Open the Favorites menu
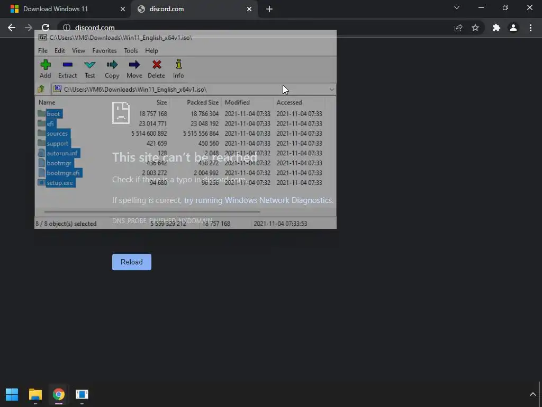This screenshot has height=407, width=542. [x=104, y=50]
